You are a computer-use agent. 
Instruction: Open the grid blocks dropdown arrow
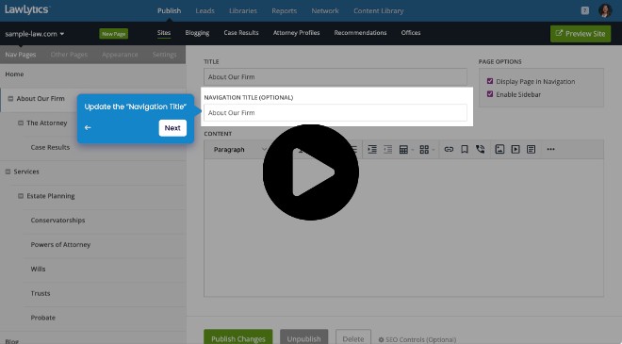coord(434,150)
